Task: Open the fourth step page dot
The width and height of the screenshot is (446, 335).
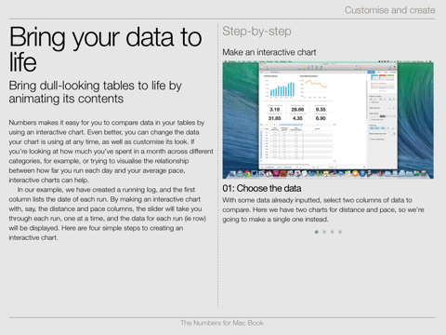Action: [x=340, y=232]
